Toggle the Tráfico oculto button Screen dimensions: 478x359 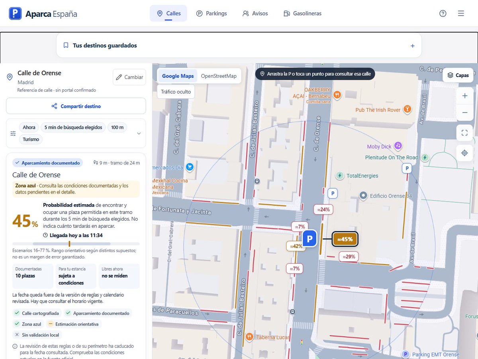coord(176,92)
